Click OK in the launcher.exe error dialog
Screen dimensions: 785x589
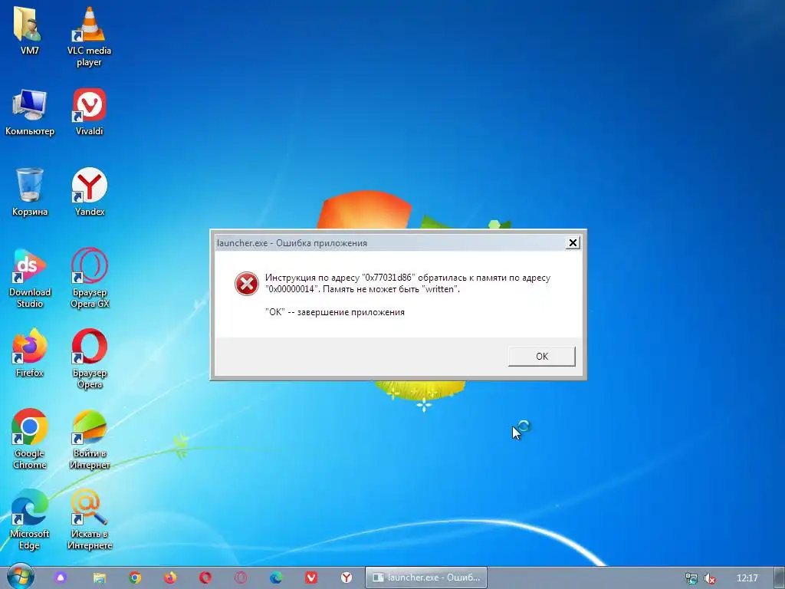pos(542,356)
